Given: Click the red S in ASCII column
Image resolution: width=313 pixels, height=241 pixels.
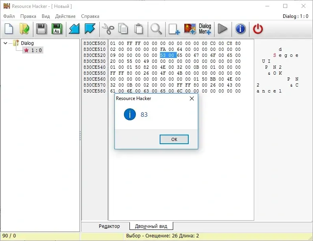Looking at the screenshot, I should tap(275, 55).
